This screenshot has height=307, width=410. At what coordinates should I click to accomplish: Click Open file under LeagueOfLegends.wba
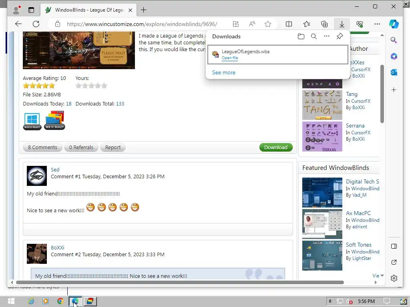[230, 58]
